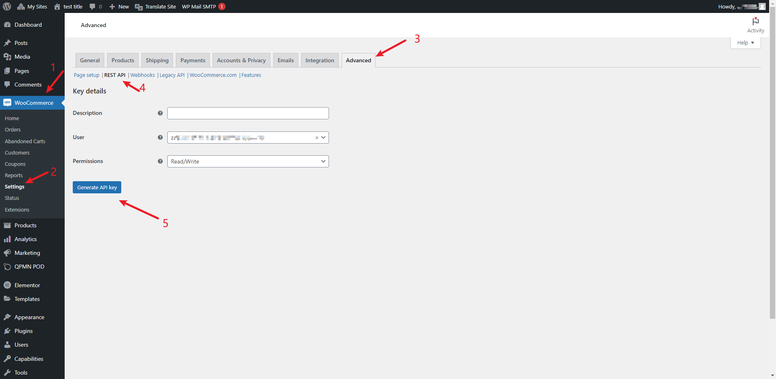Image resolution: width=776 pixels, height=379 pixels.
Task: Click the Elementor icon in sidebar
Action: [x=7, y=285]
